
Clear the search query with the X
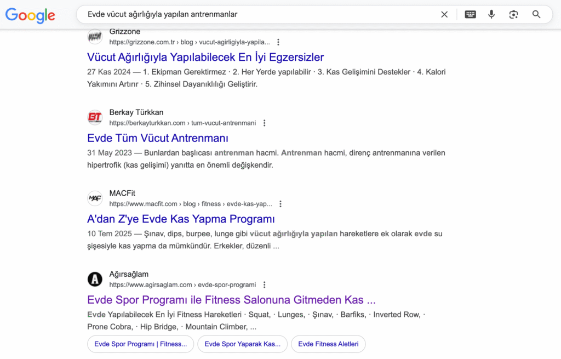click(444, 14)
